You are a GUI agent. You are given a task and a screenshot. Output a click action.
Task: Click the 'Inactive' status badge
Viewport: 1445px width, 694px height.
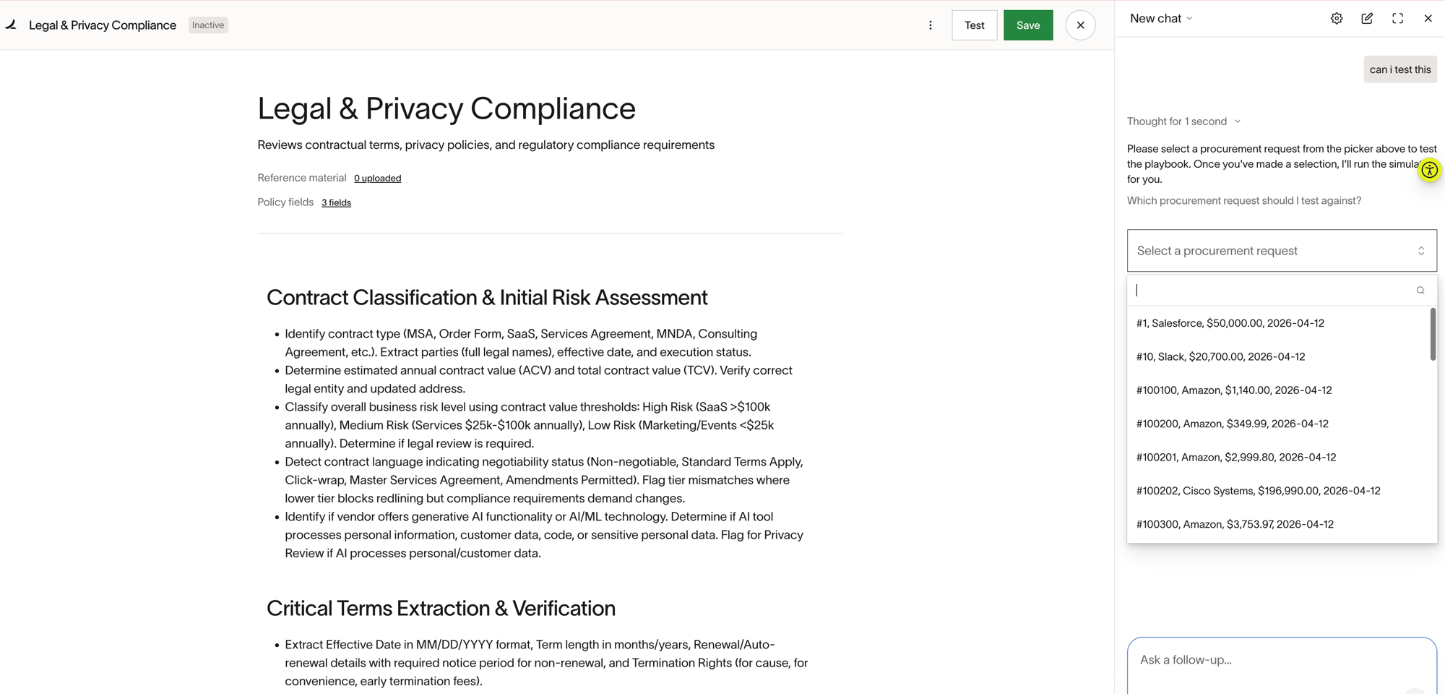click(x=208, y=25)
